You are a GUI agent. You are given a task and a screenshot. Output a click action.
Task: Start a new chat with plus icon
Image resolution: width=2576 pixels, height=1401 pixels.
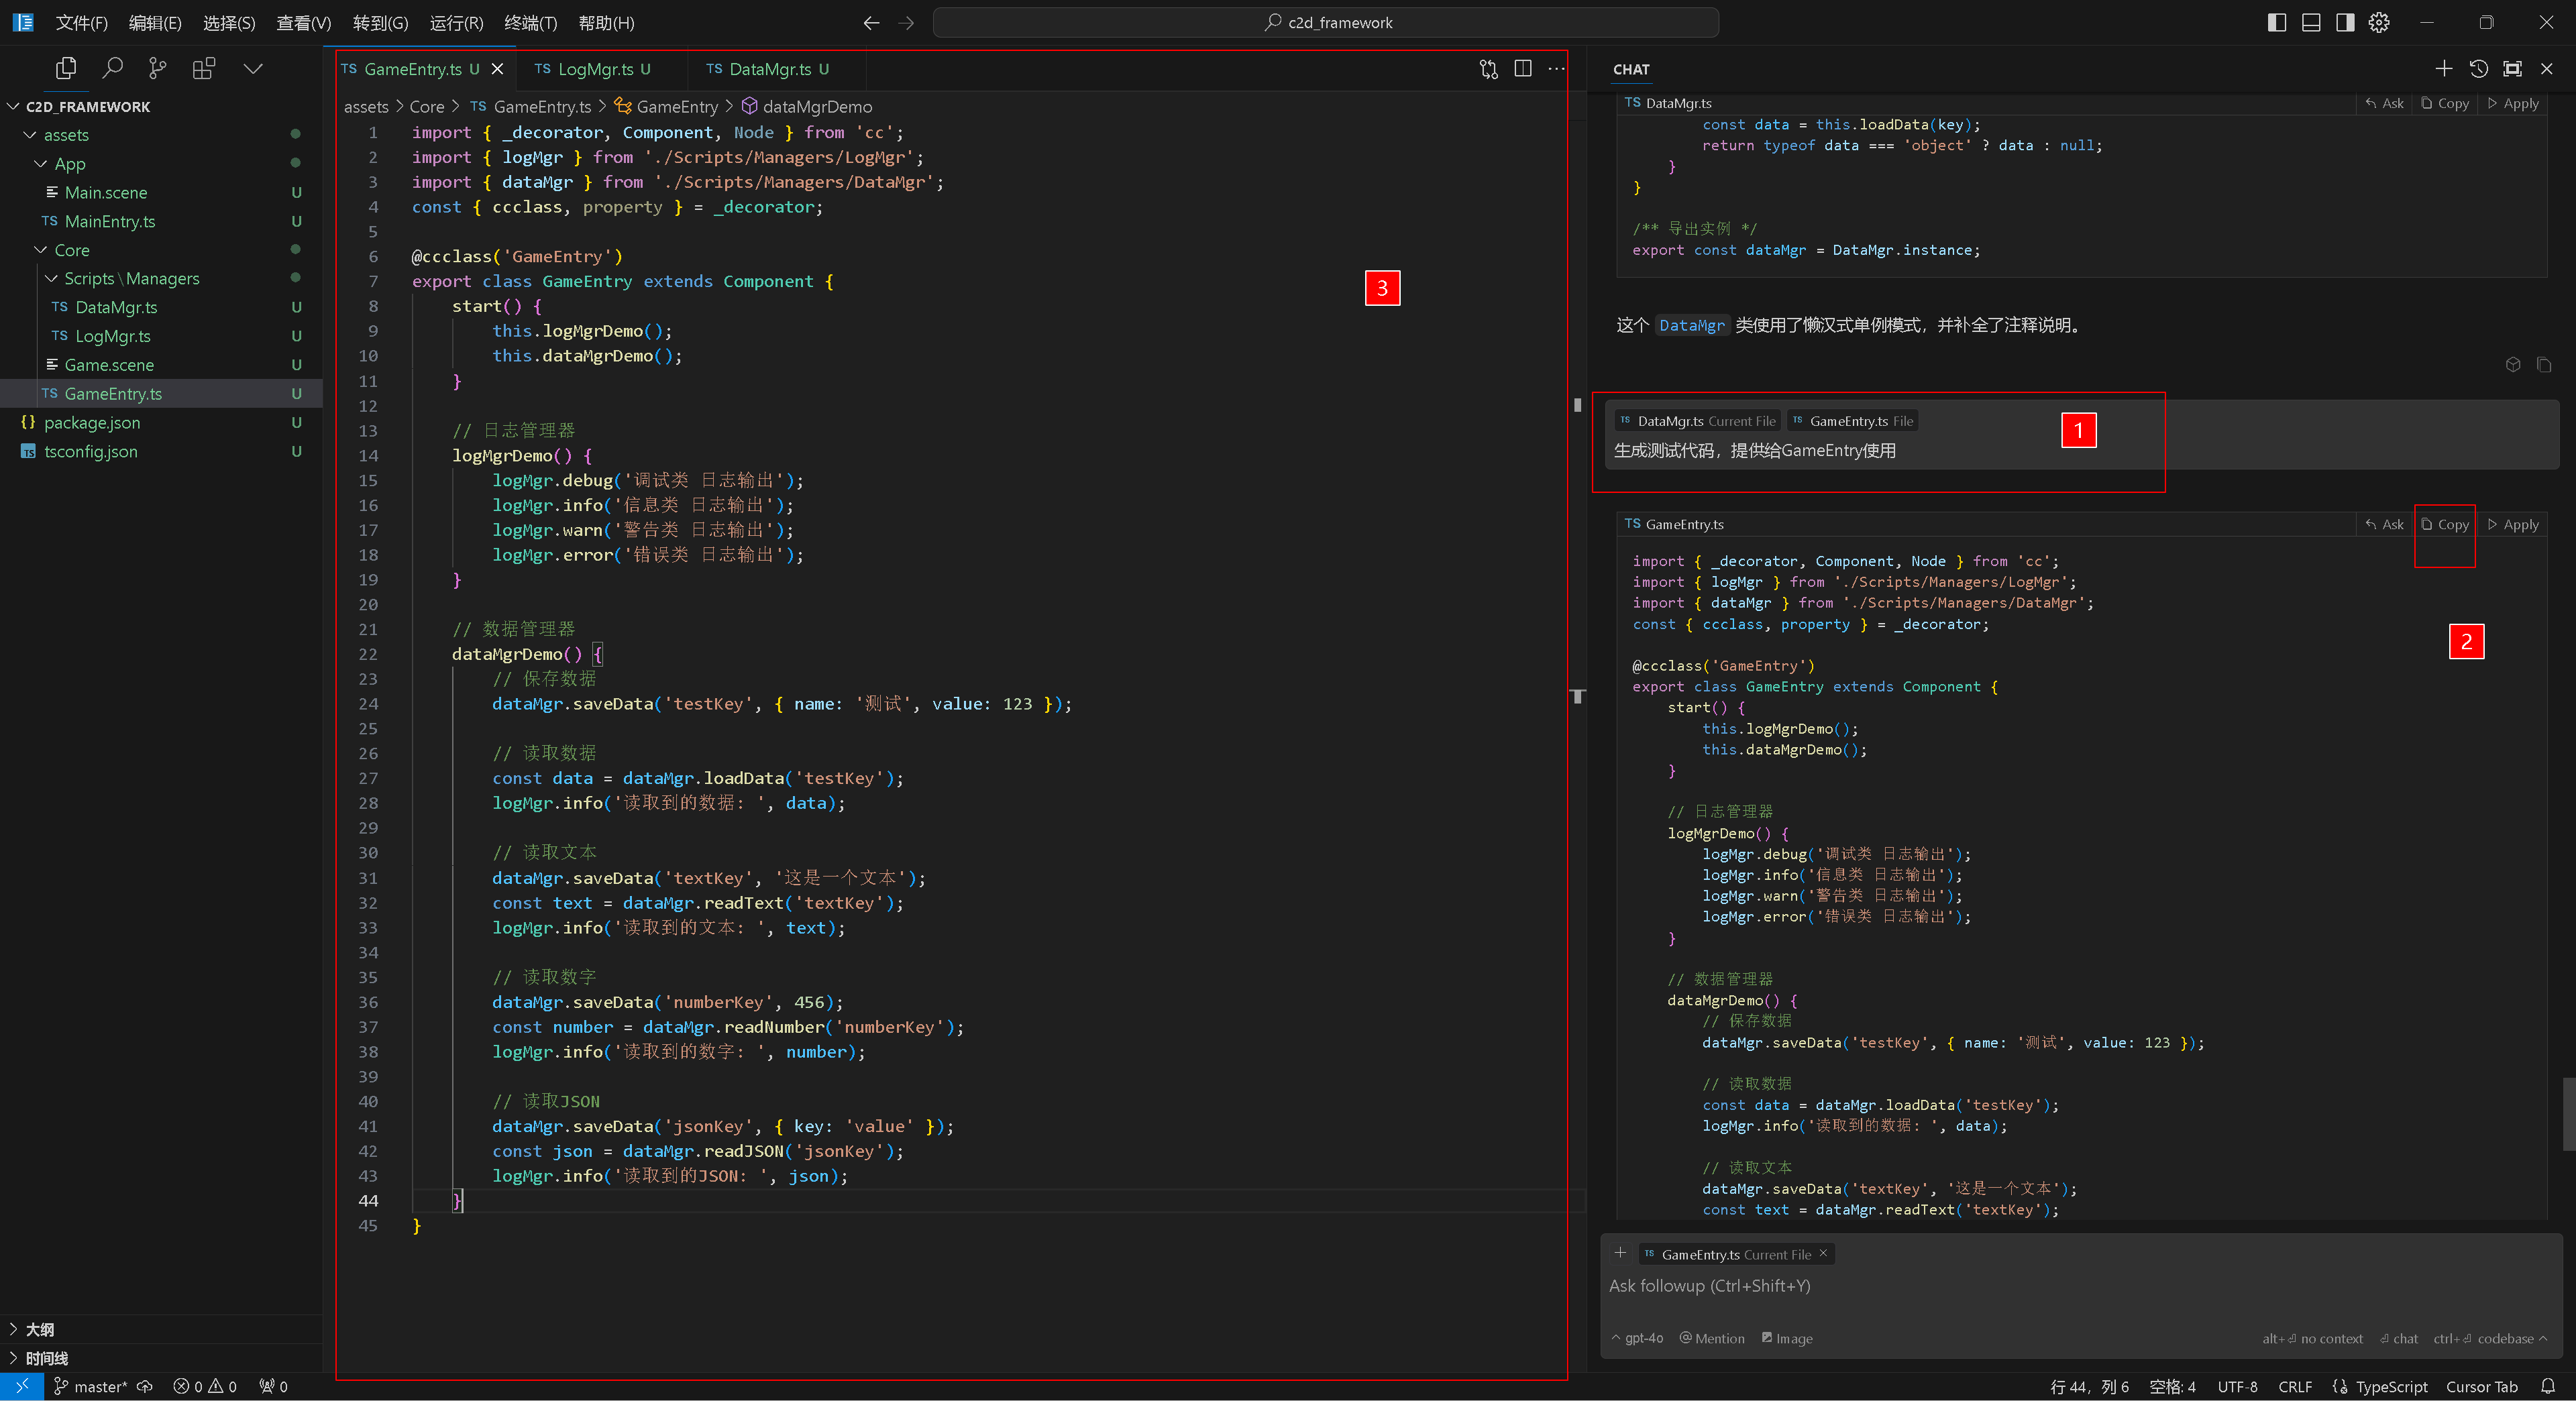(2443, 68)
